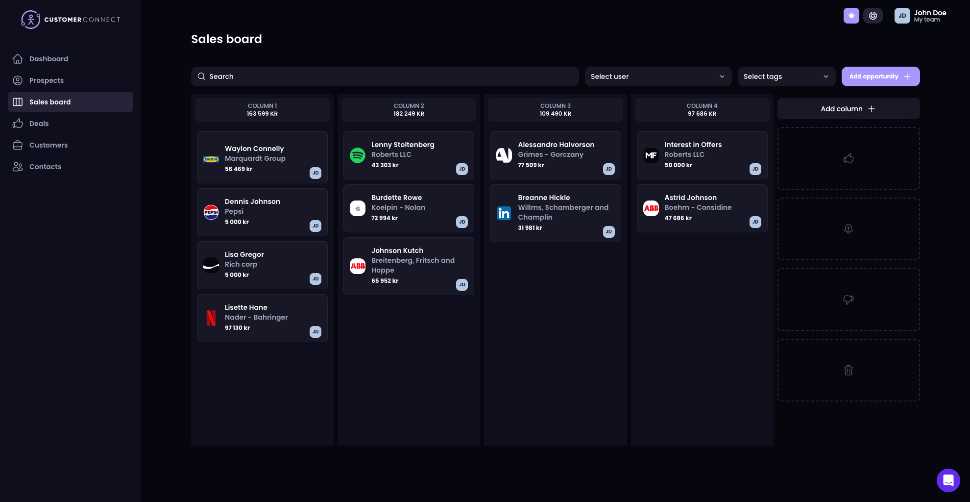Image resolution: width=970 pixels, height=502 pixels.
Task: Open the support lifebuoy icon top right
Action: [873, 16]
